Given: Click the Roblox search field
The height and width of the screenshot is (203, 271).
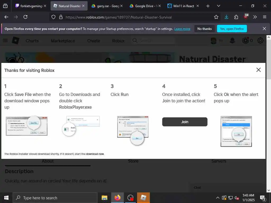Looking at the screenshot, I should [153, 40].
